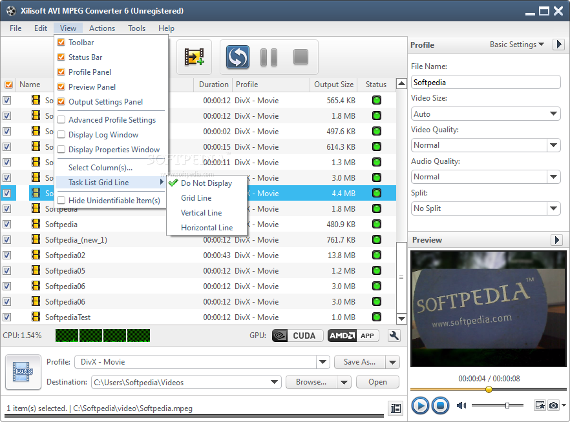Screen dimensions: 570x422
Task: Choose Select Column(s)... menu entry
Action: tap(100, 168)
